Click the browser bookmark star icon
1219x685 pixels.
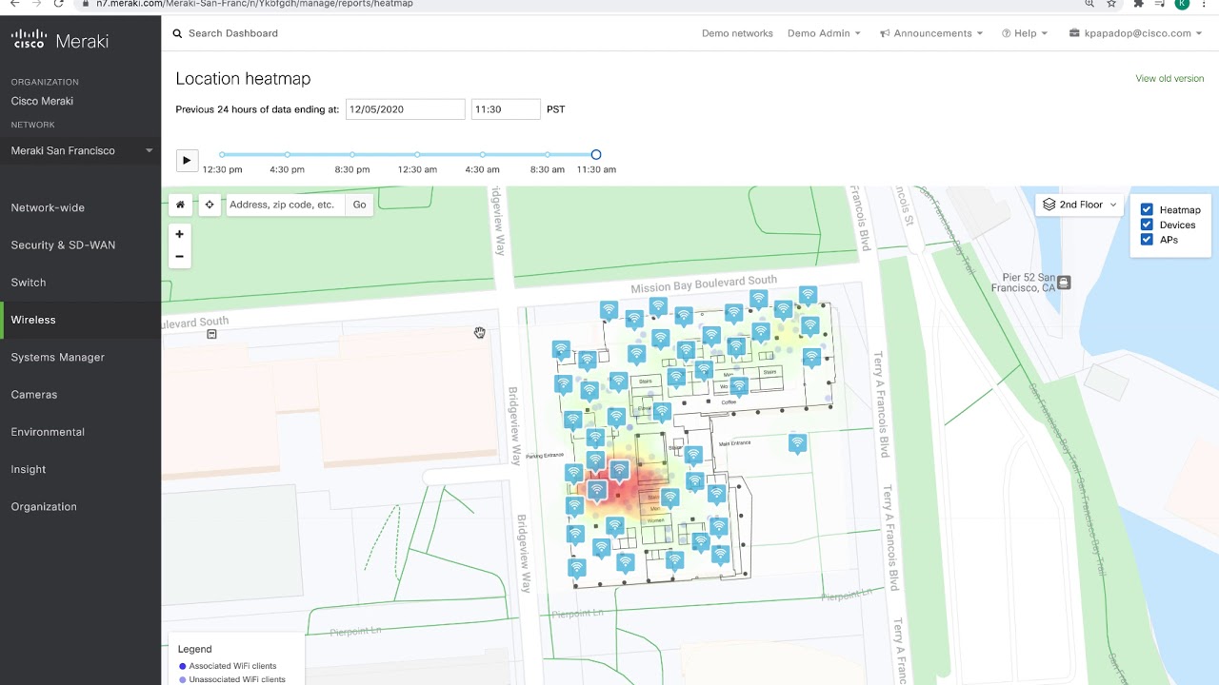tap(1111, 4)
